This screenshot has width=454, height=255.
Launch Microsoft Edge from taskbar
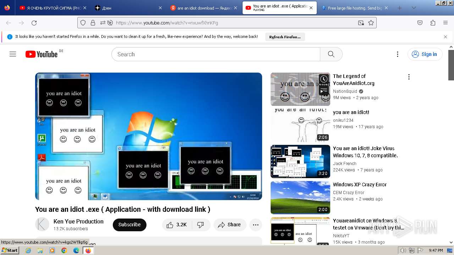pyautogui.click(x=76, y=250)
